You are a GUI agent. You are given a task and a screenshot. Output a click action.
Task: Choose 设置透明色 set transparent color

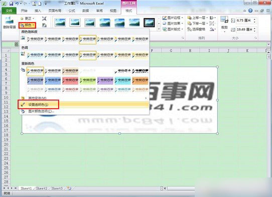point(84,105)
